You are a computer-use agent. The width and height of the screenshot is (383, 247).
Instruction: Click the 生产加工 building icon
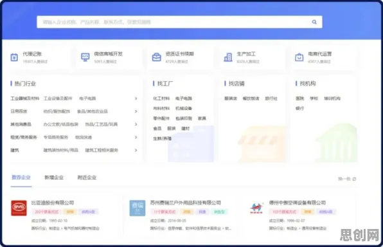tap(228, 57)
